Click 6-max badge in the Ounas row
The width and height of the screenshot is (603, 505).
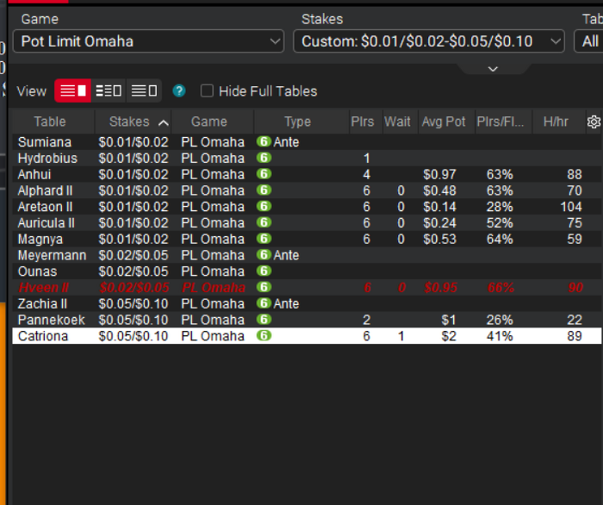click(x=264, y=271)
